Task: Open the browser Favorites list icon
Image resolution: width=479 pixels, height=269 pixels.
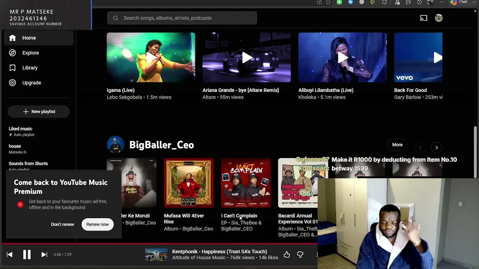Action: pyautogui.click(x=408, y=2)
